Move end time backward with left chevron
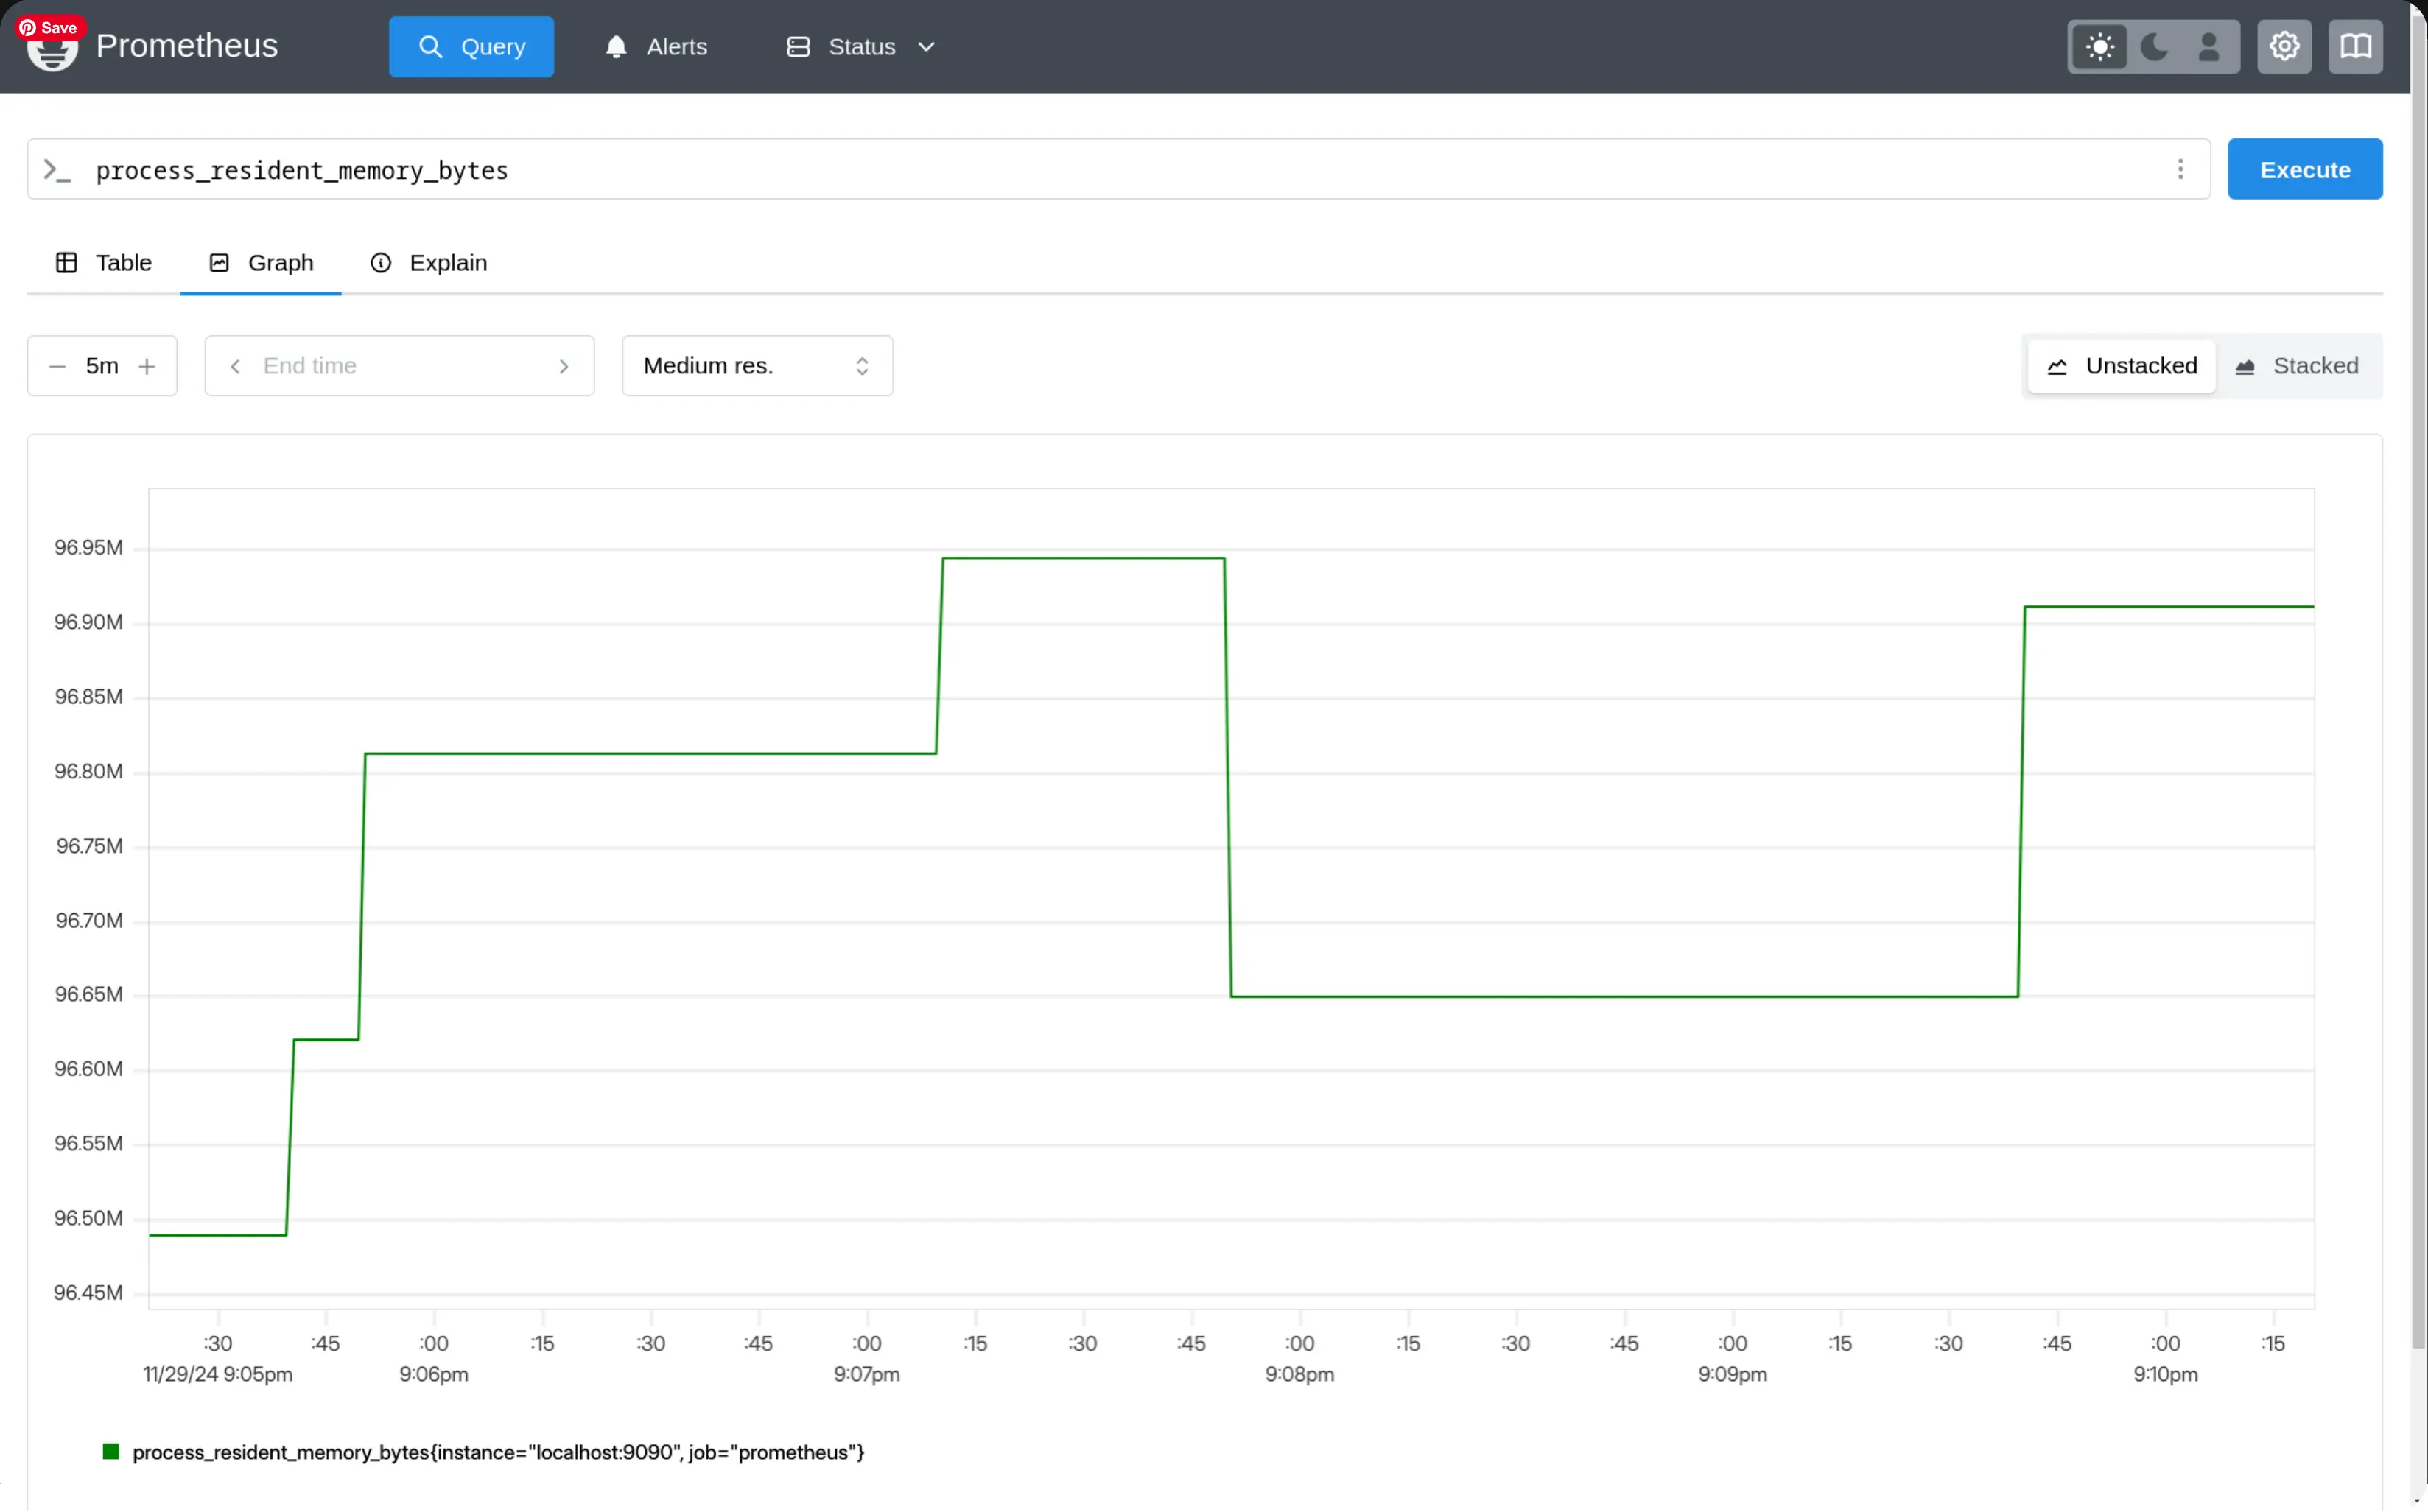The image size is (2428, 1512). (x=235, y=367)
